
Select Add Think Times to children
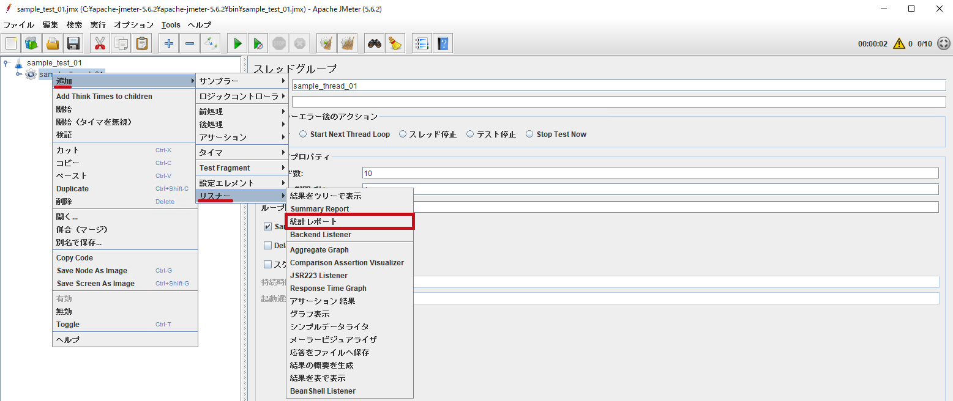(125, 97)
